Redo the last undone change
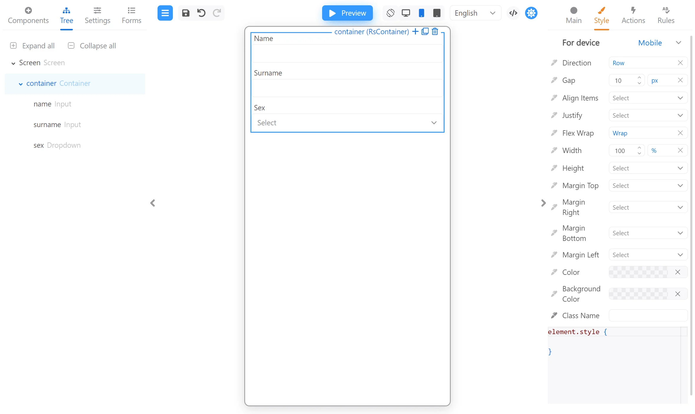 pyautogui.click(x=217, y=13)
